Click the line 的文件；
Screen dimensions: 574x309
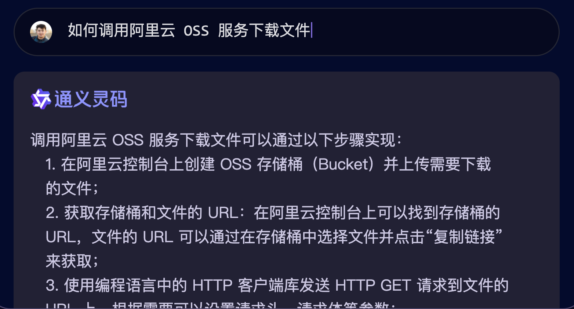coord(72,189)
